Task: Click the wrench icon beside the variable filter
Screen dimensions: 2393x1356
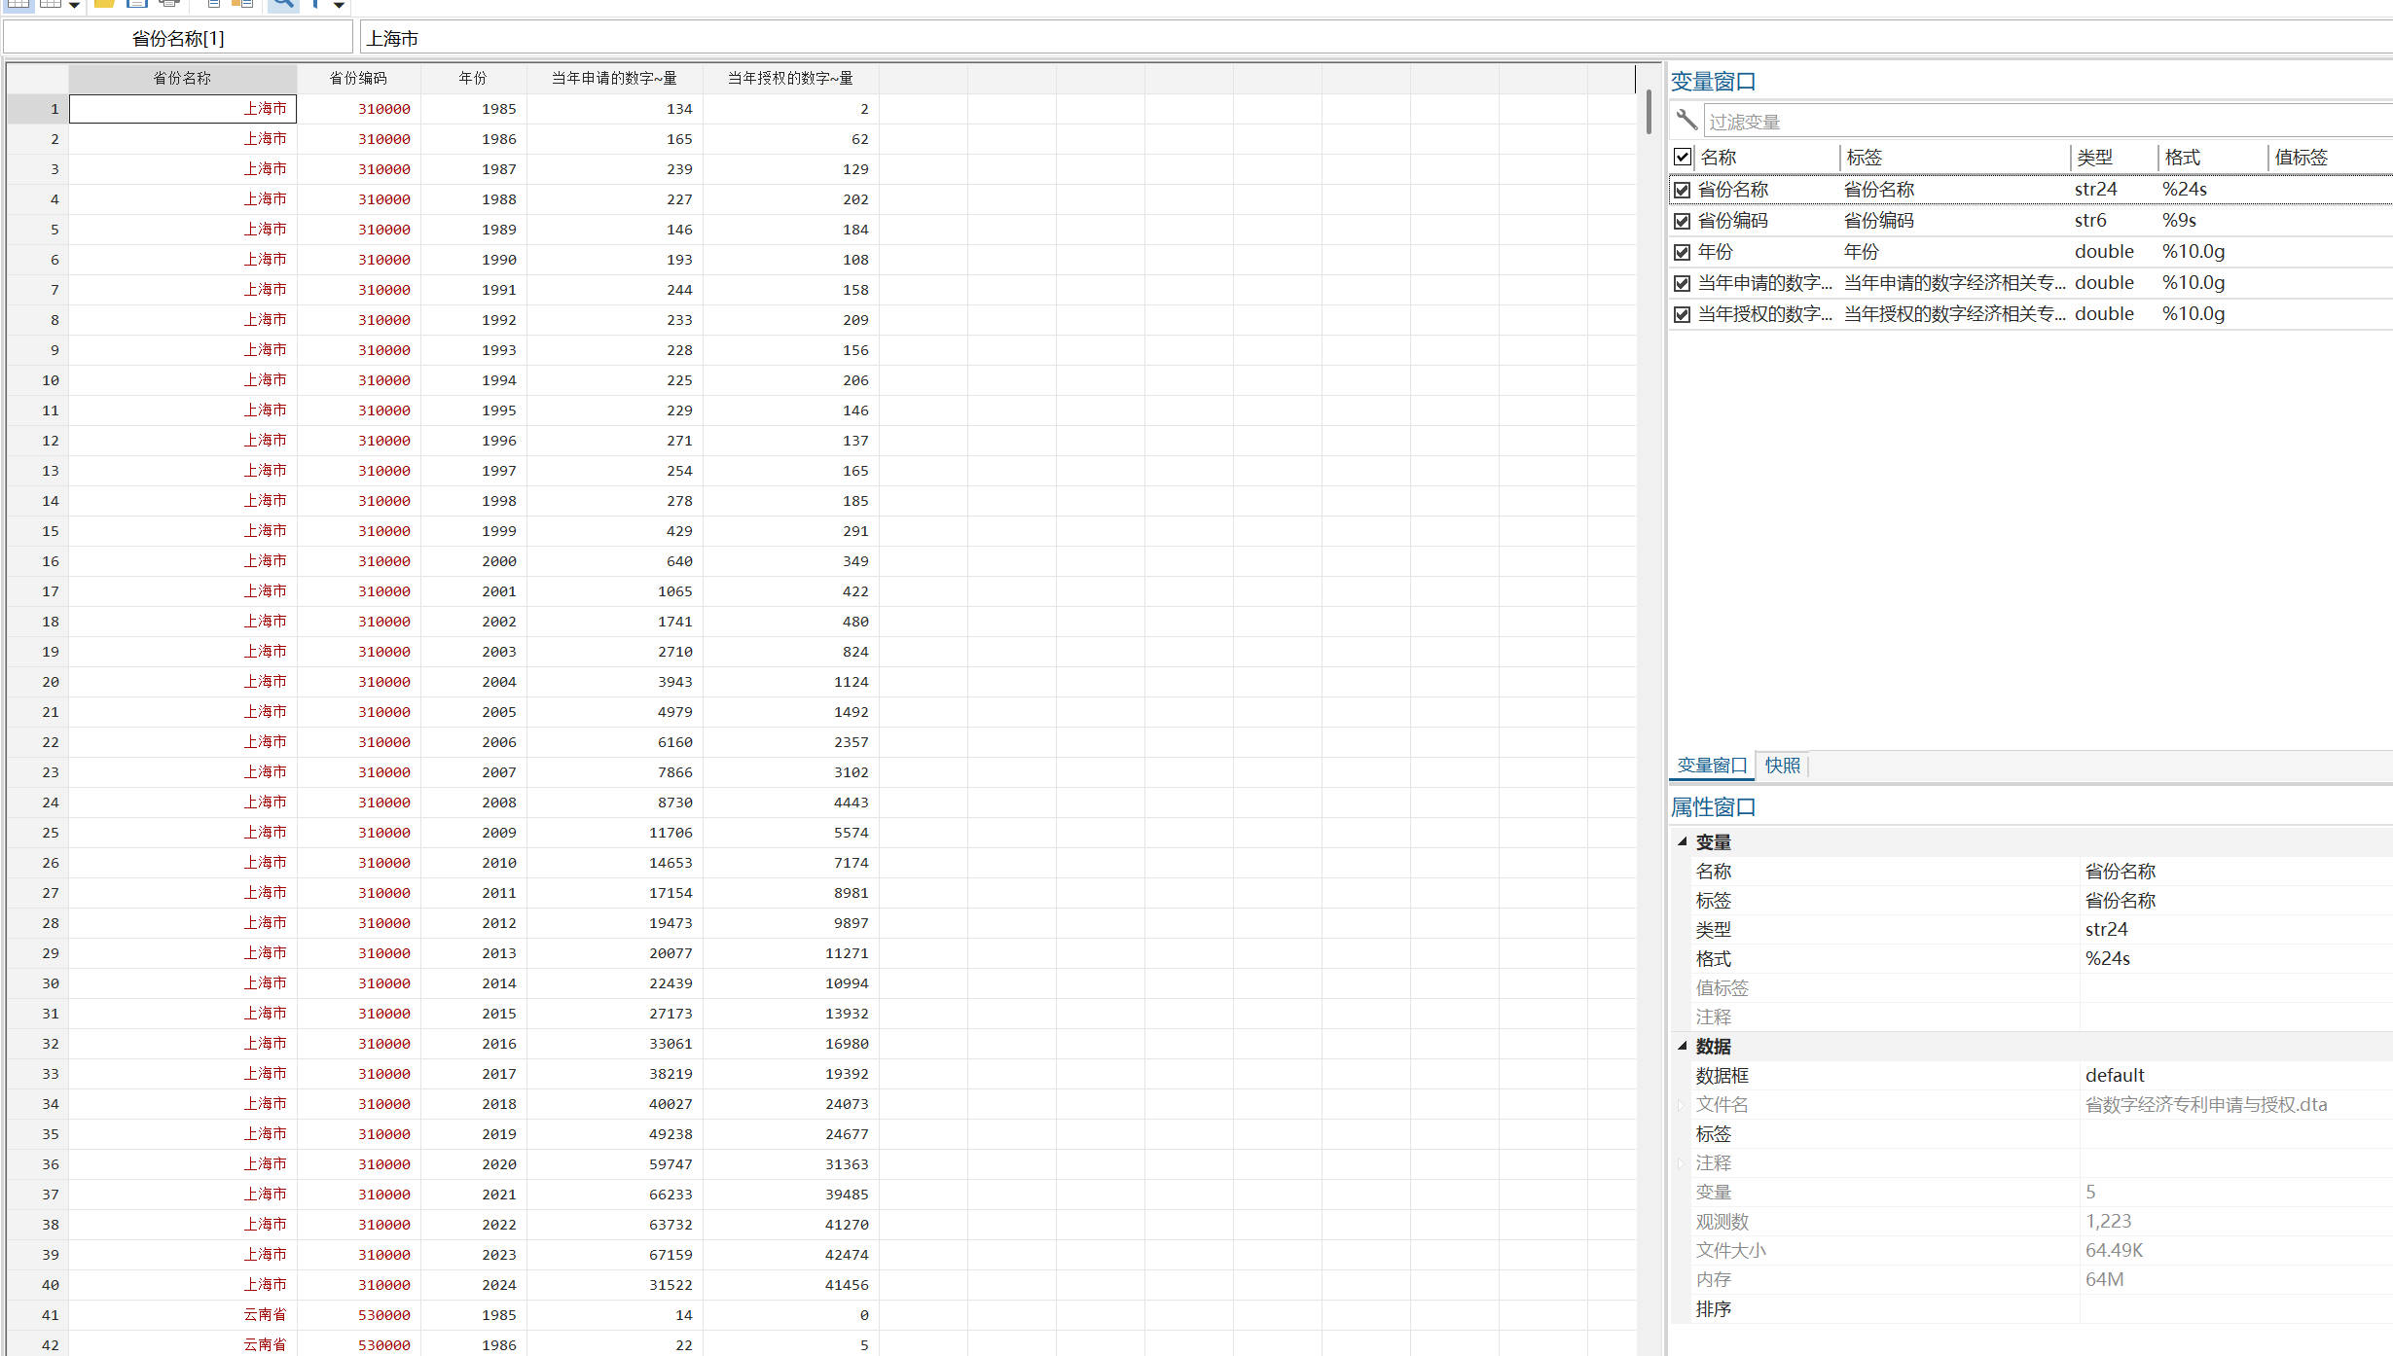Action: (x=1686, y=121)
